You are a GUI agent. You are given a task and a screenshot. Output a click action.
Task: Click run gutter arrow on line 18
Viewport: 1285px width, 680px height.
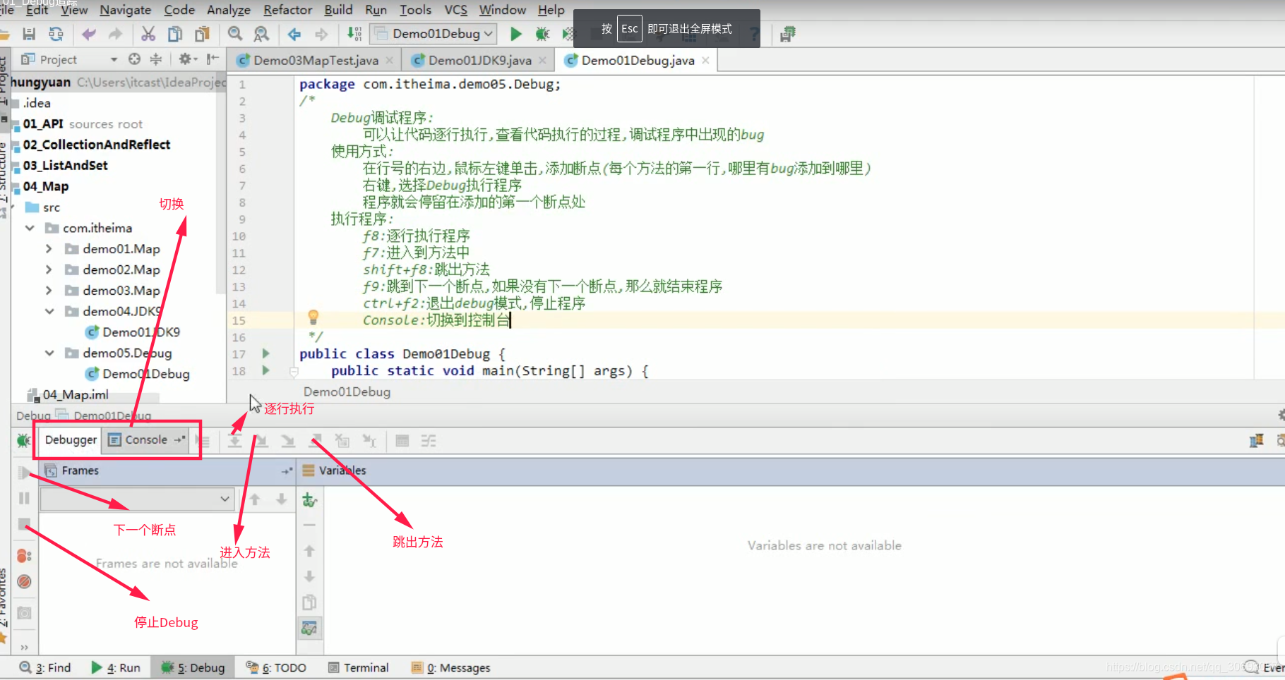(x=266, y=370)
